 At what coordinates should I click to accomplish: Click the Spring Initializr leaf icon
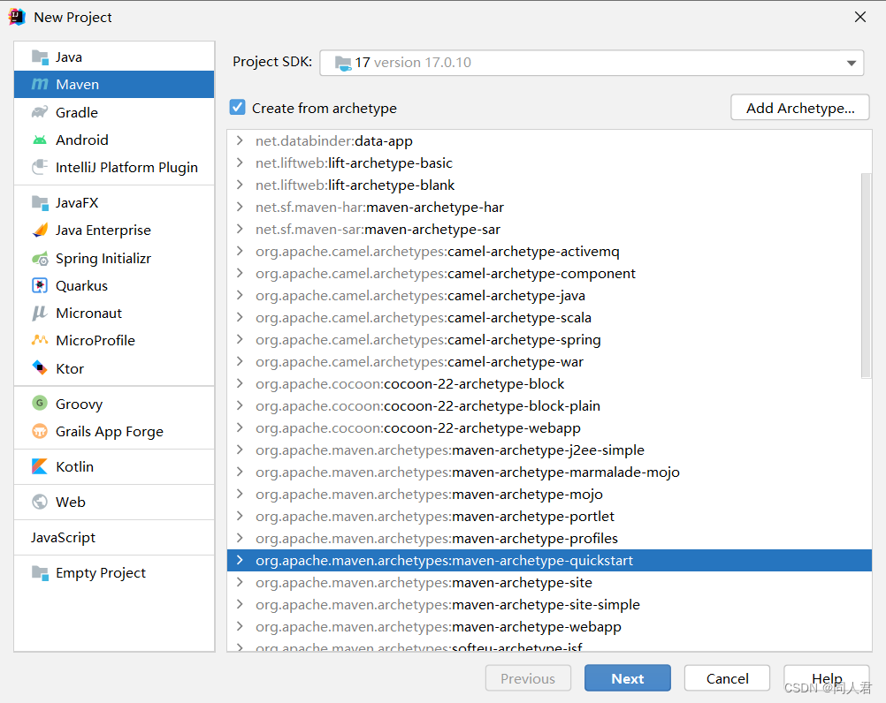click(40, 259)
